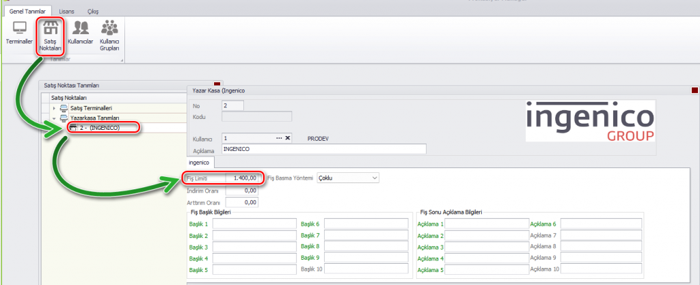Collapse Yazarkasa Tanımları tree node
This screenshot has width=700, height=285.
tap(55, 118)
